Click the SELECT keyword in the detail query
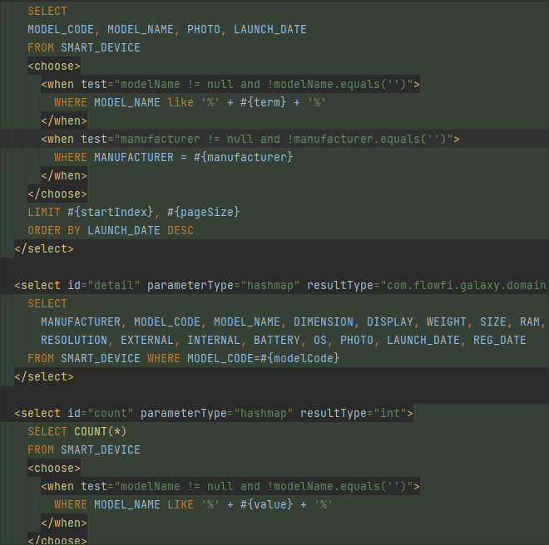 coord(47,303)
